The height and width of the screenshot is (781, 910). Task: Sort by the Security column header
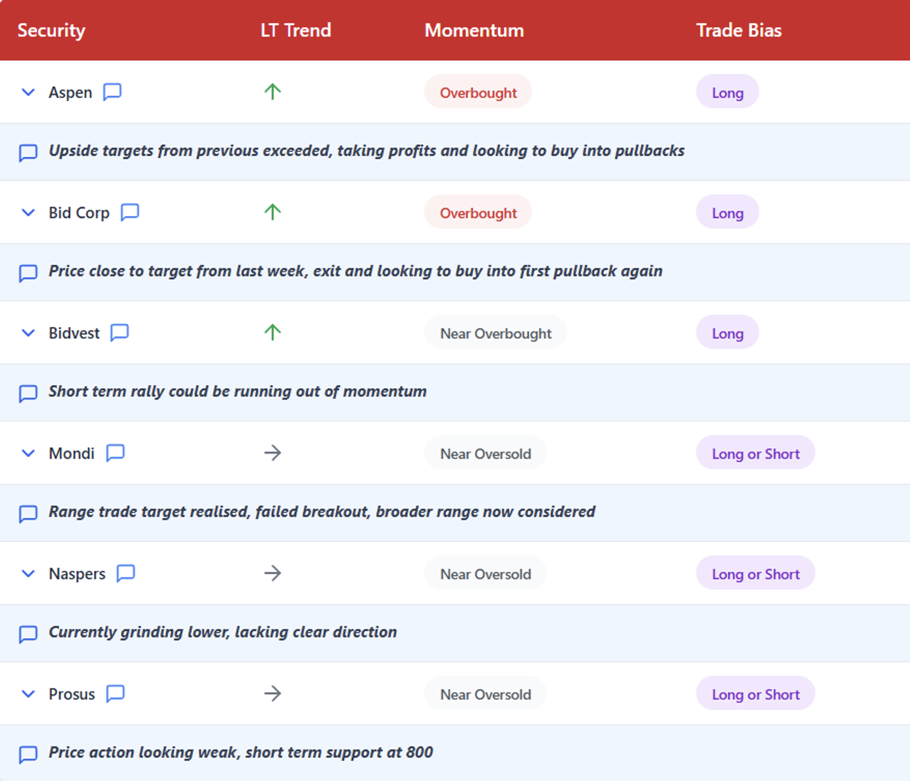pos(51,30)
